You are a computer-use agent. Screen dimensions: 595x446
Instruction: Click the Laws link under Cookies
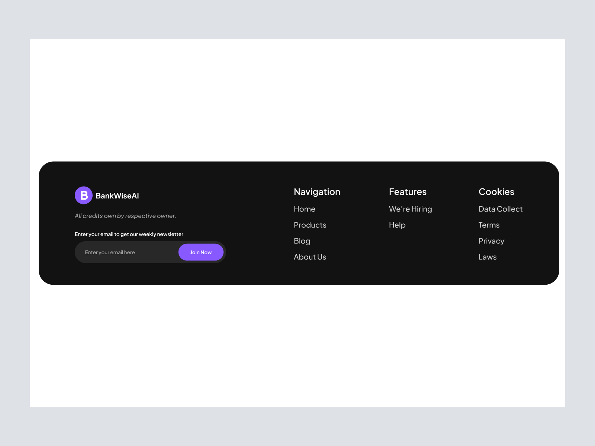(488, 257)
